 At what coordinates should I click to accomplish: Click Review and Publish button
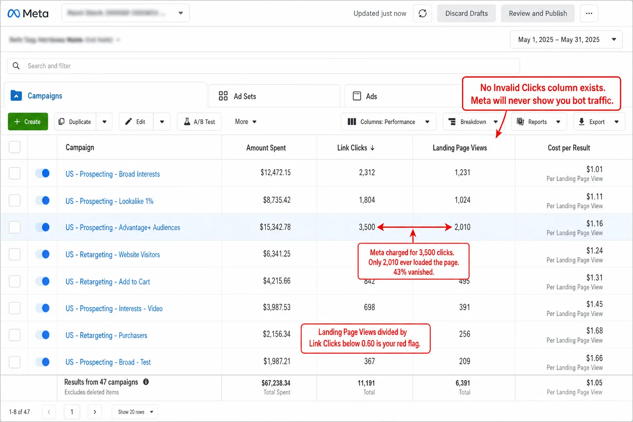pos(538,14)
